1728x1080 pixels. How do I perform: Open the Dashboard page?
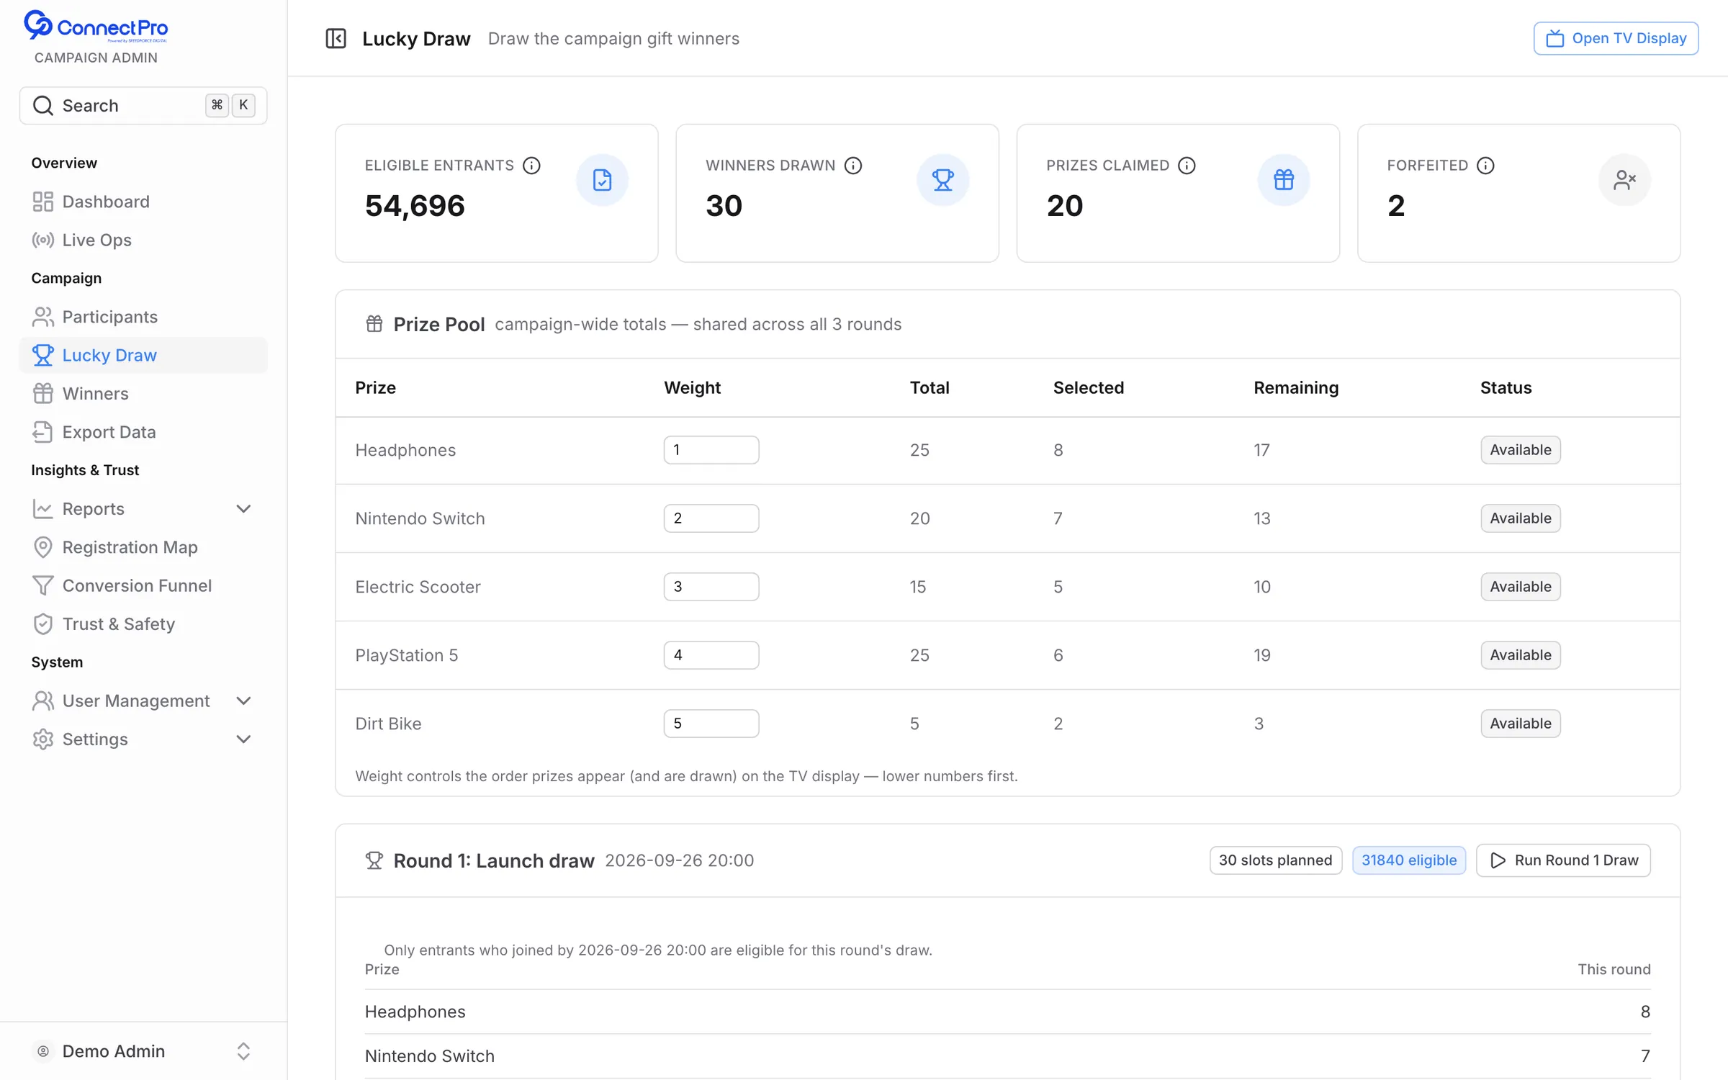[143, 202]
